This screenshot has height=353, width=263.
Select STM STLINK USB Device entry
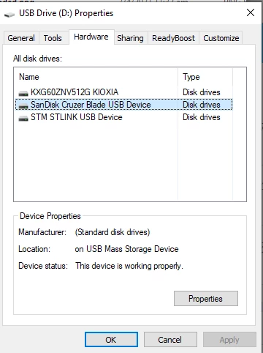tap(123, 117)
